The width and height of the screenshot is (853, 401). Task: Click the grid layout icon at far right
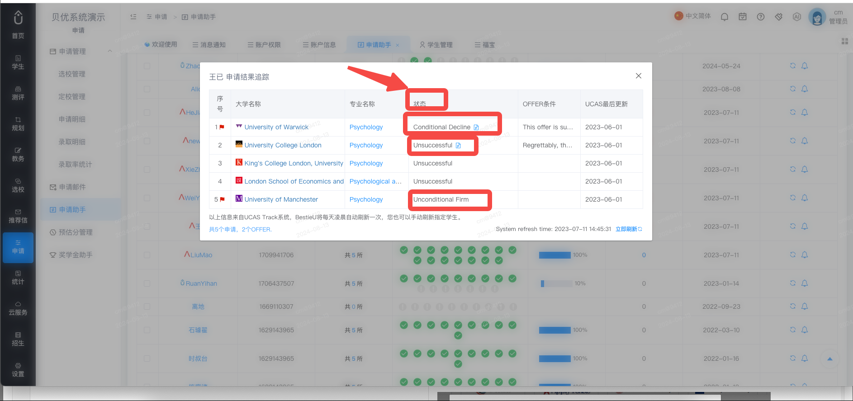point(844,41)
